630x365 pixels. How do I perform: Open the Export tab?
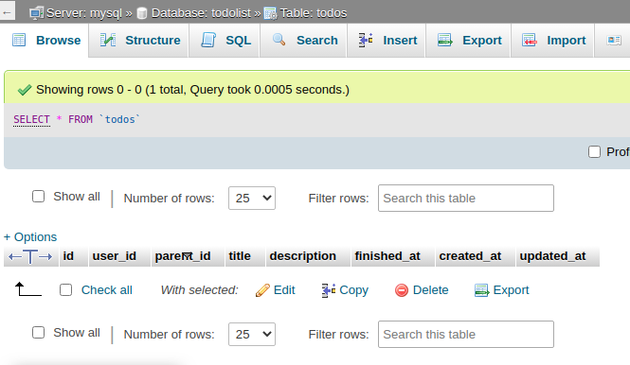pos(469,40)
